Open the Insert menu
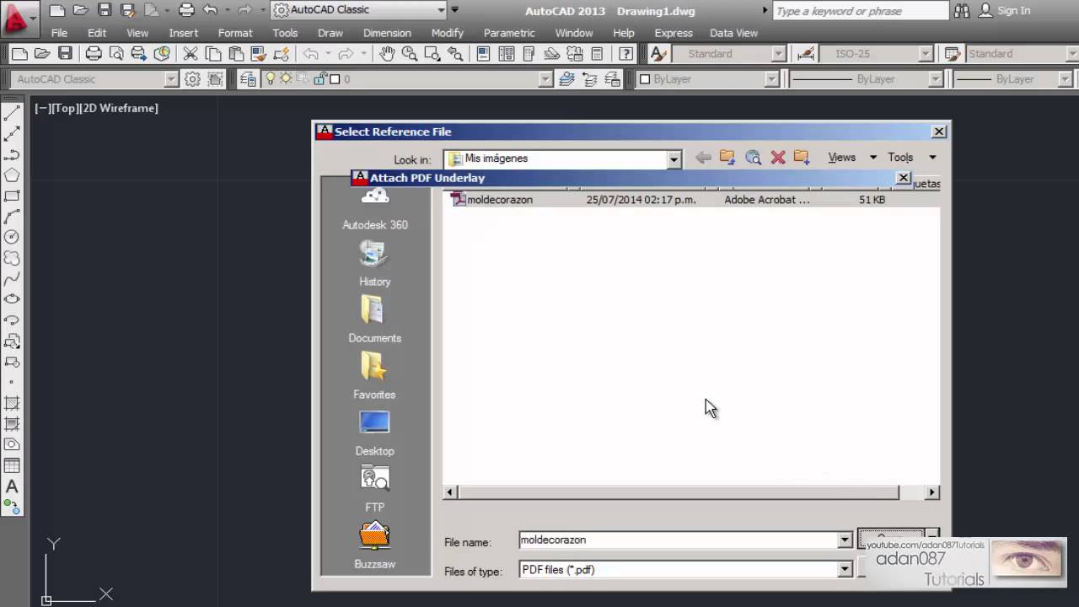1079x607 pixels. tap(183, 33)
